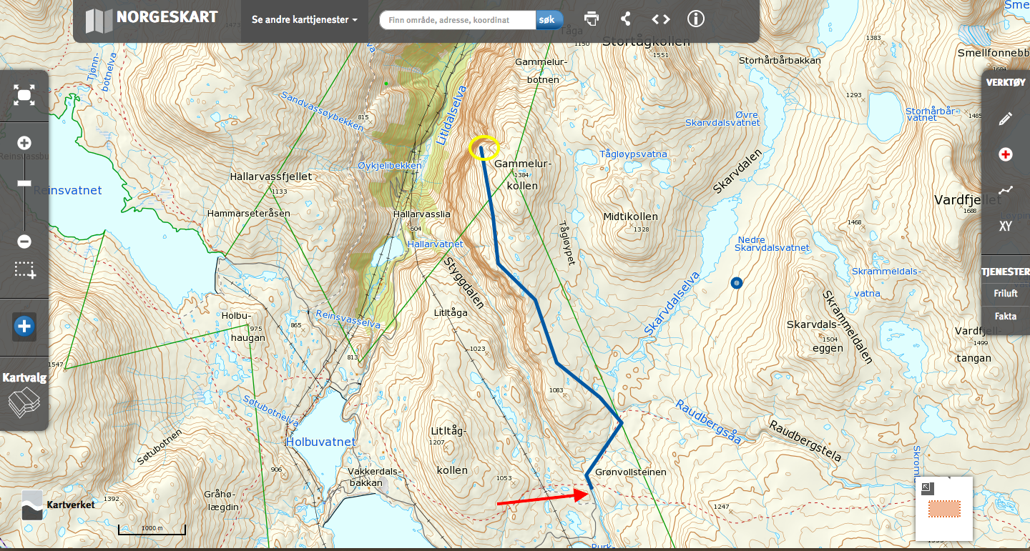This screenshot has height=551, width=1030.
Task: Click the 'Grønvollsteinen' label
Action: 631,472
